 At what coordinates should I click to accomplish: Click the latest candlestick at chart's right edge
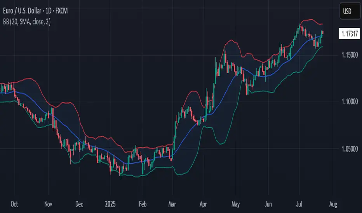322,32
